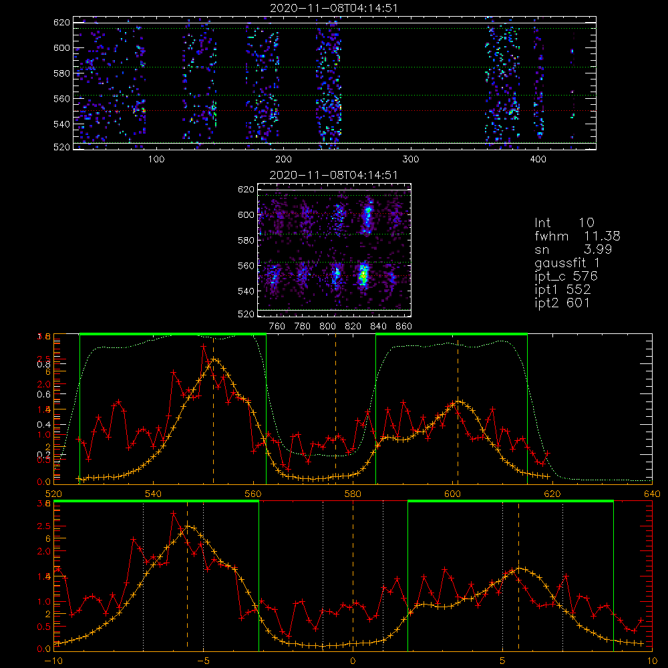Click x-axis label 800 under the middle image

(x=327, y=327)
